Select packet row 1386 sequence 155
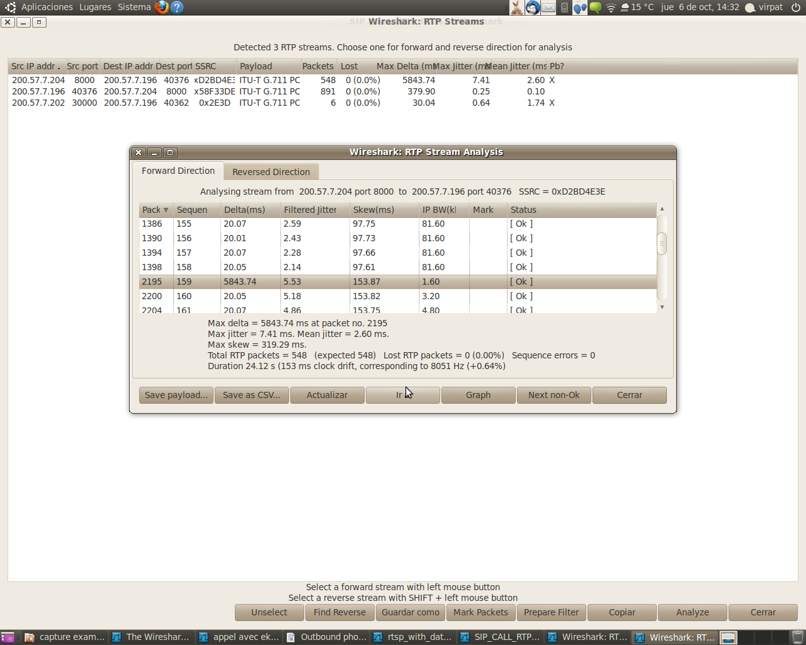 pyautogui.click(x=398, y=224)
